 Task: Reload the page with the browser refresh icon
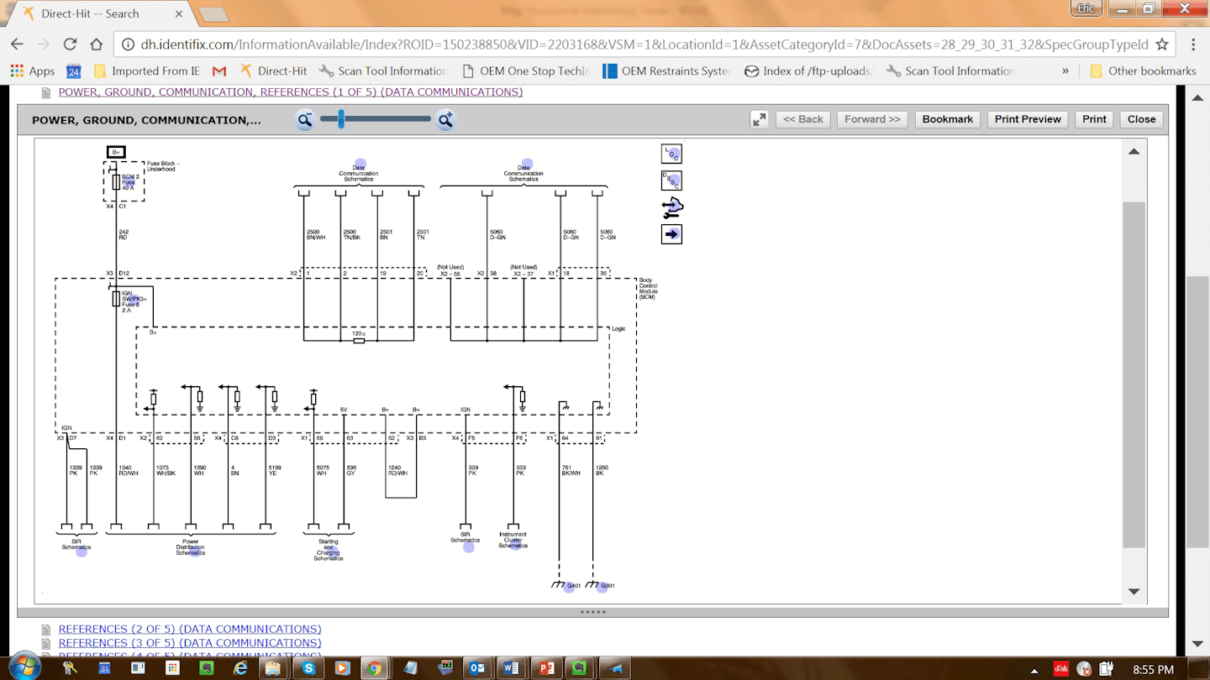point(71,44)
